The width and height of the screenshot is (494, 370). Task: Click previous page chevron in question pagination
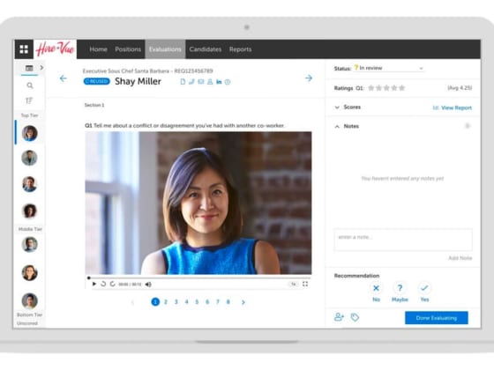tap(132, 302)
